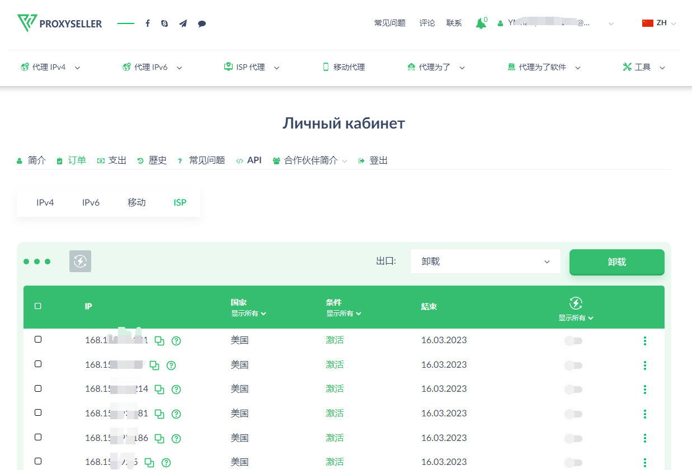Open the 代理 IPv4 menu
Screen dimensions: 692x470
pos(50,67)
